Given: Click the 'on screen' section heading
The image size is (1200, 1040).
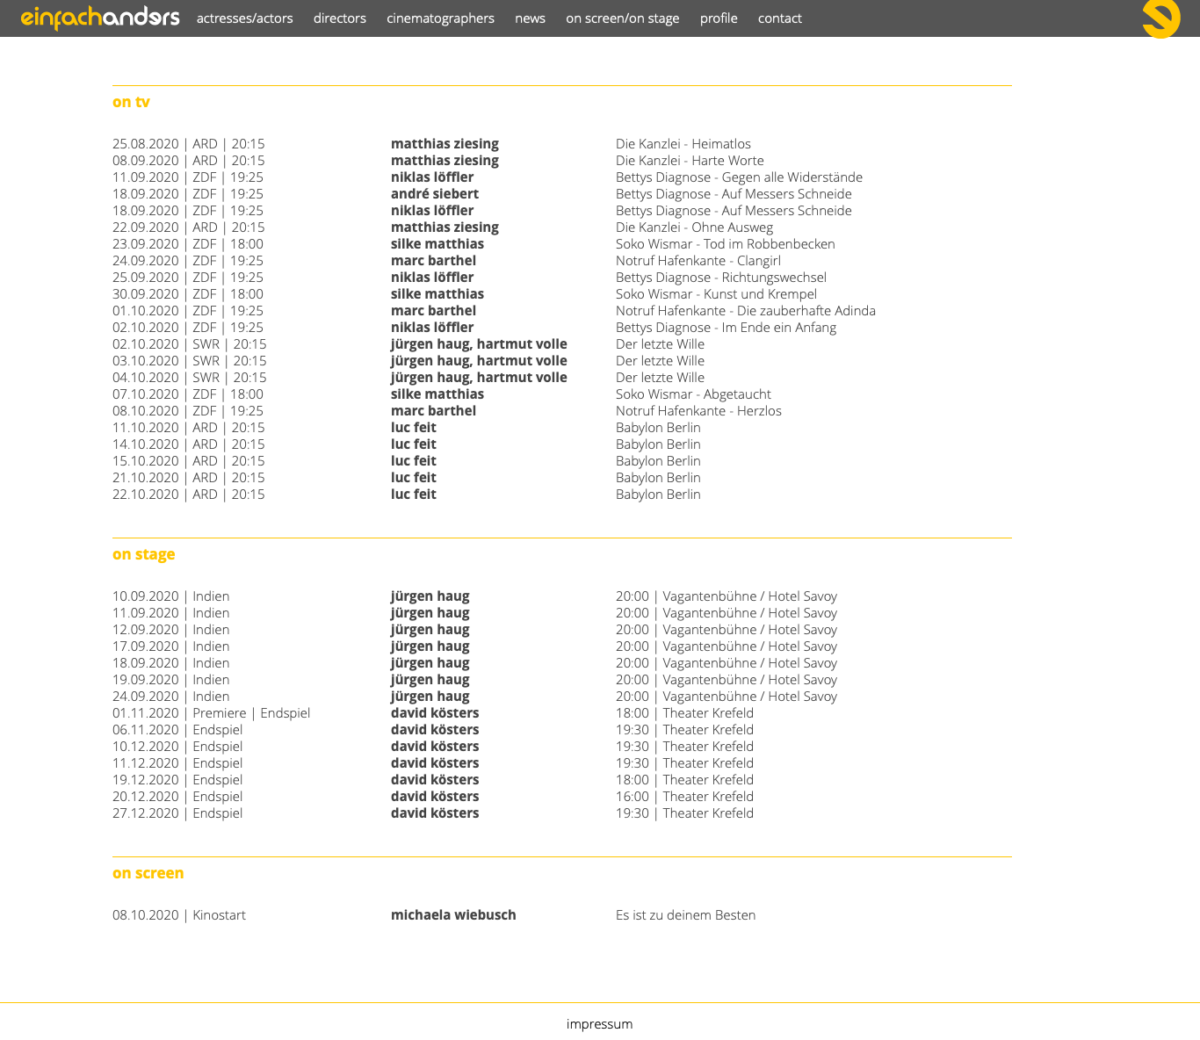Looking at the screenshot, I should point(148,873).
